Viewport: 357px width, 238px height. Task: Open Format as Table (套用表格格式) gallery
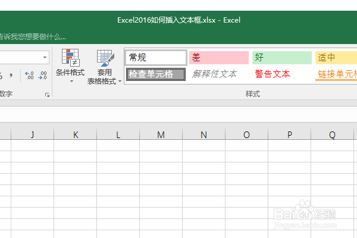point(104,67)
